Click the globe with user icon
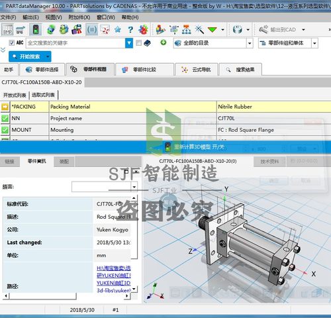Screen dimensions: 331x318 [64, 30]
